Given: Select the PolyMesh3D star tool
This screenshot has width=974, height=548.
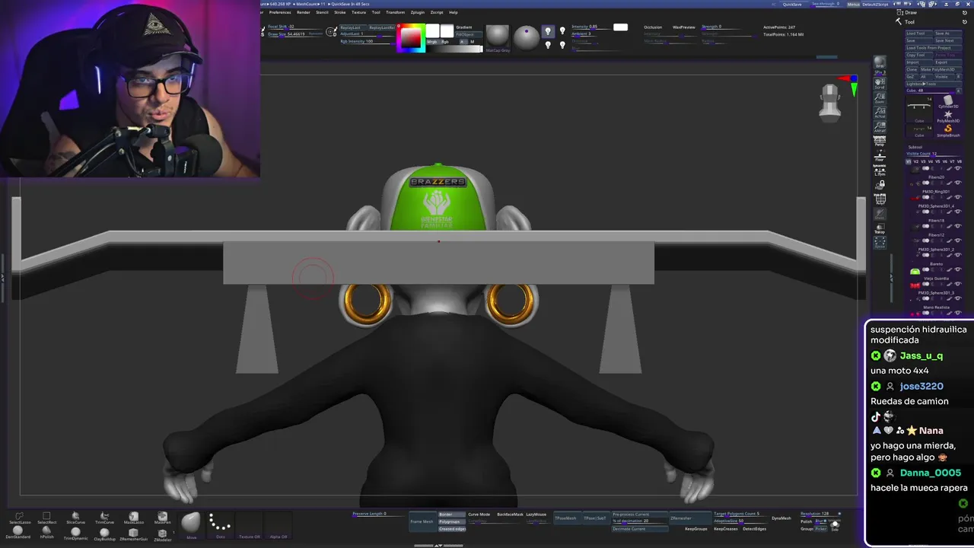Looking at the screenshot, I should tap(948, 116).
